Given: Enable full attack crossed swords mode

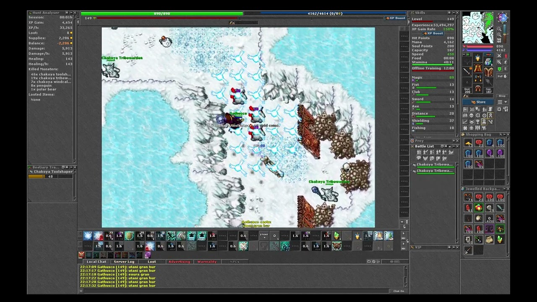Looking at the screenshot, I should 499,55.
